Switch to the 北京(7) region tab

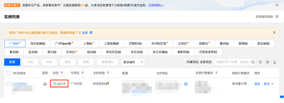pyautogui.click(x=183, y=44)
